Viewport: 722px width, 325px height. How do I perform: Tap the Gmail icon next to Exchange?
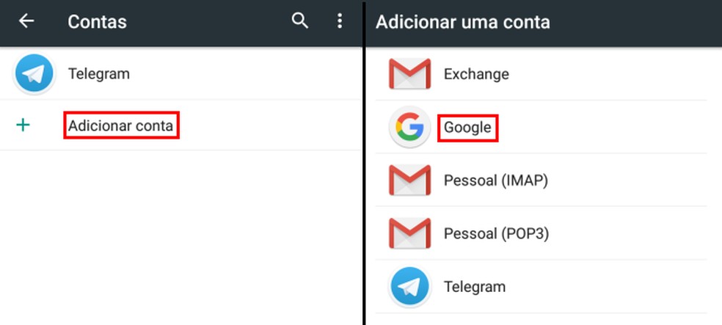(x=409, y=73)
